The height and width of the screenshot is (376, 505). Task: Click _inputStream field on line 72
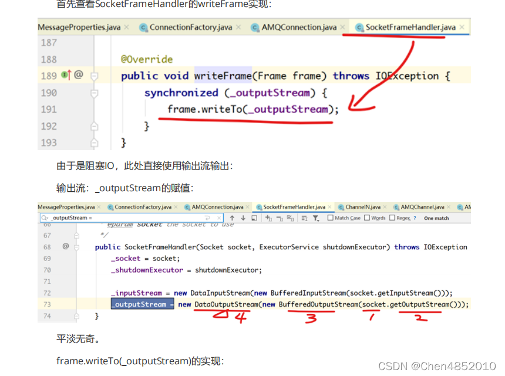137,293
